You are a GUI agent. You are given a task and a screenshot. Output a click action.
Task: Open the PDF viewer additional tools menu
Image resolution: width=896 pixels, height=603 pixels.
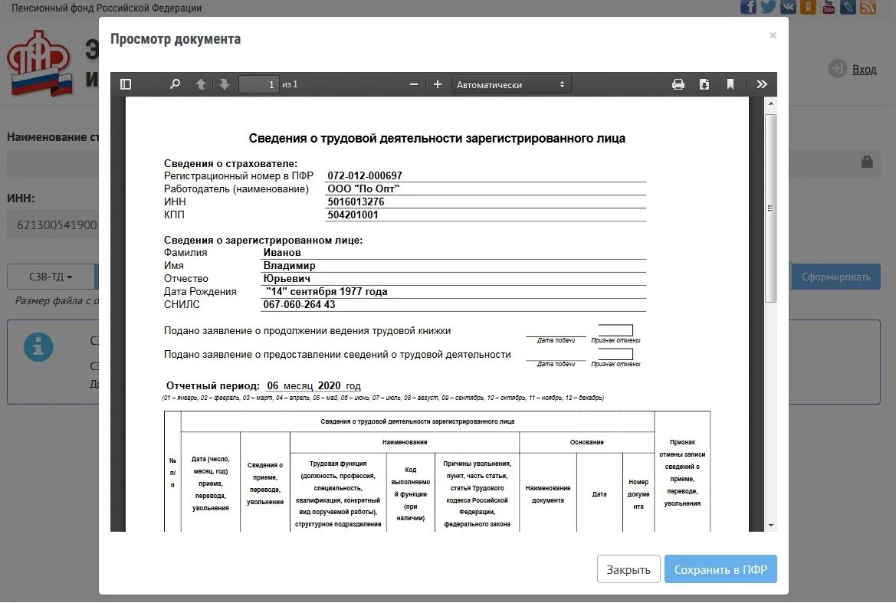click(762, 84)
